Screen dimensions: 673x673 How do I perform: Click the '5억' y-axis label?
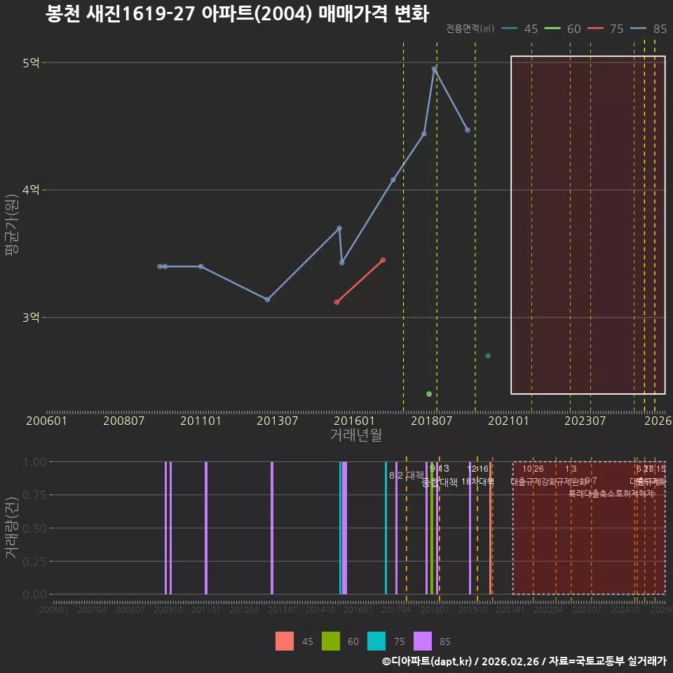click(31, 62)
